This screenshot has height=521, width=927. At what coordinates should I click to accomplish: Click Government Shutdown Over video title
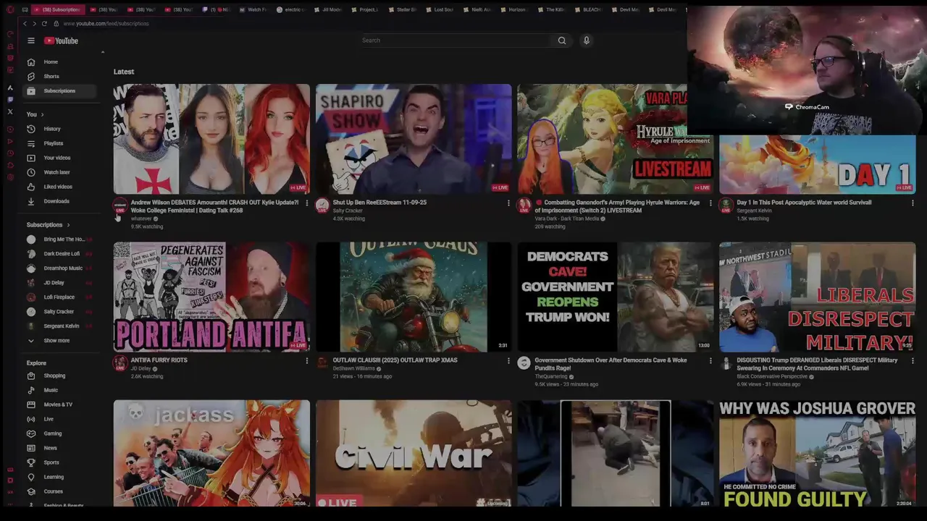pyautogui.click(x=611, y=364)
